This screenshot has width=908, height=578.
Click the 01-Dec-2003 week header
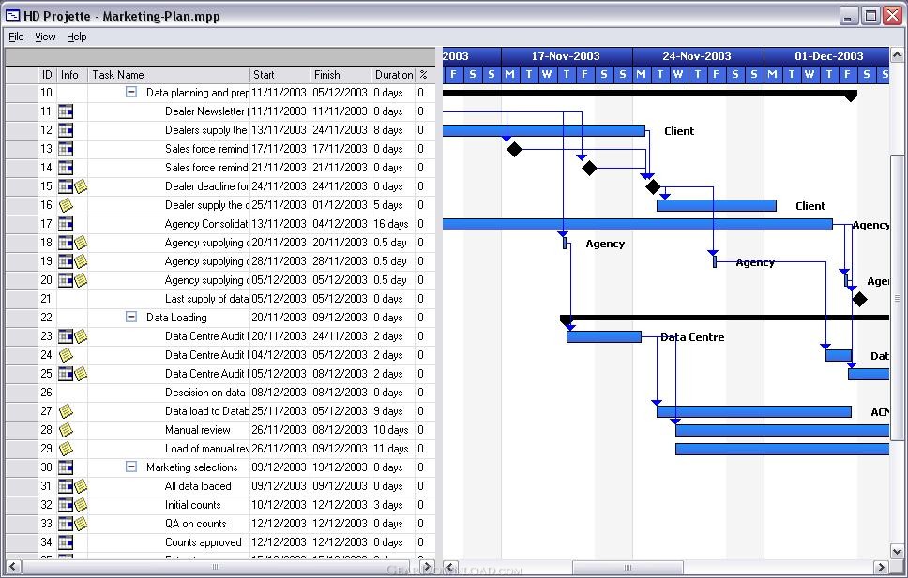(826, 56)
